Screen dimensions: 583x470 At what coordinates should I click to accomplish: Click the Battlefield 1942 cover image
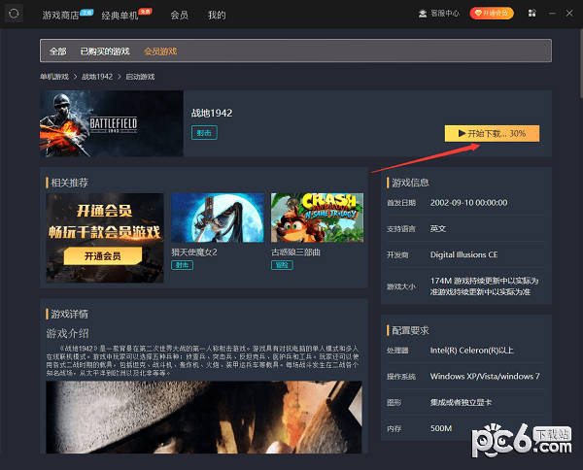(112, 123)
